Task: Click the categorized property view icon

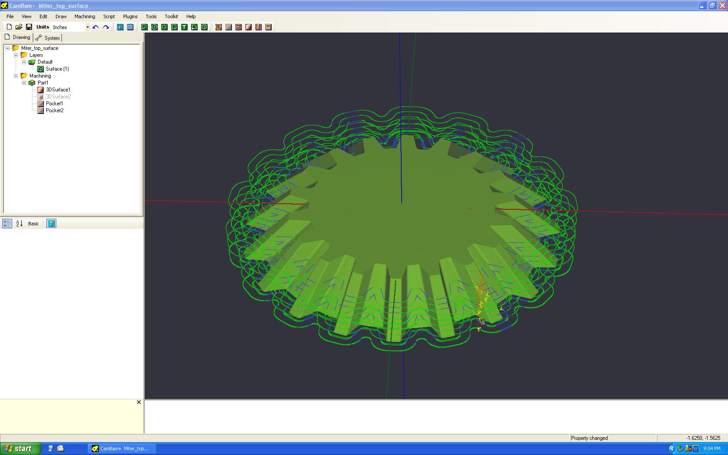Action: click(7, 224)
